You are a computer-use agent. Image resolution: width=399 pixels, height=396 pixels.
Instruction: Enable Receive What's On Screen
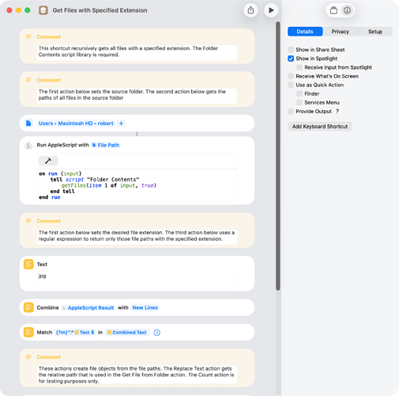[291, 76]
